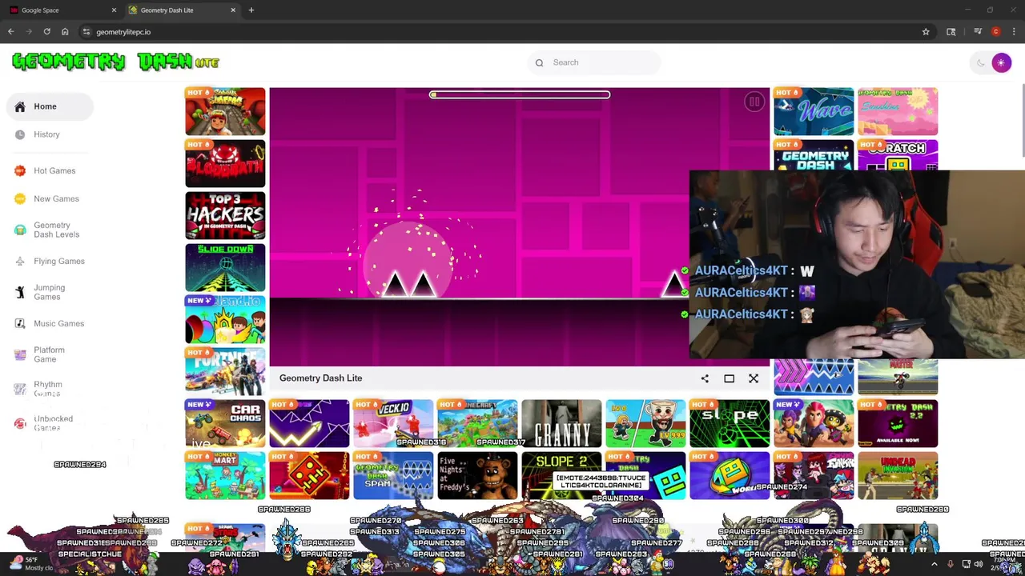Open the Veck.io game thumbnail
The image size is (1025, 576).
393,423
